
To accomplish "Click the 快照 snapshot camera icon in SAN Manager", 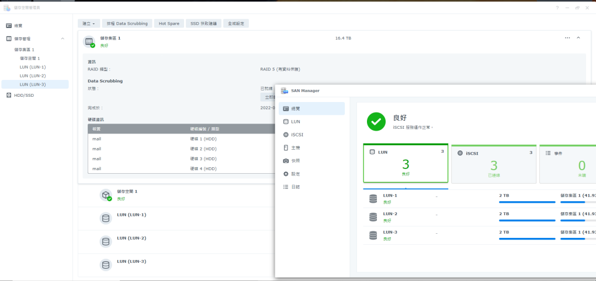I will 286,161.
